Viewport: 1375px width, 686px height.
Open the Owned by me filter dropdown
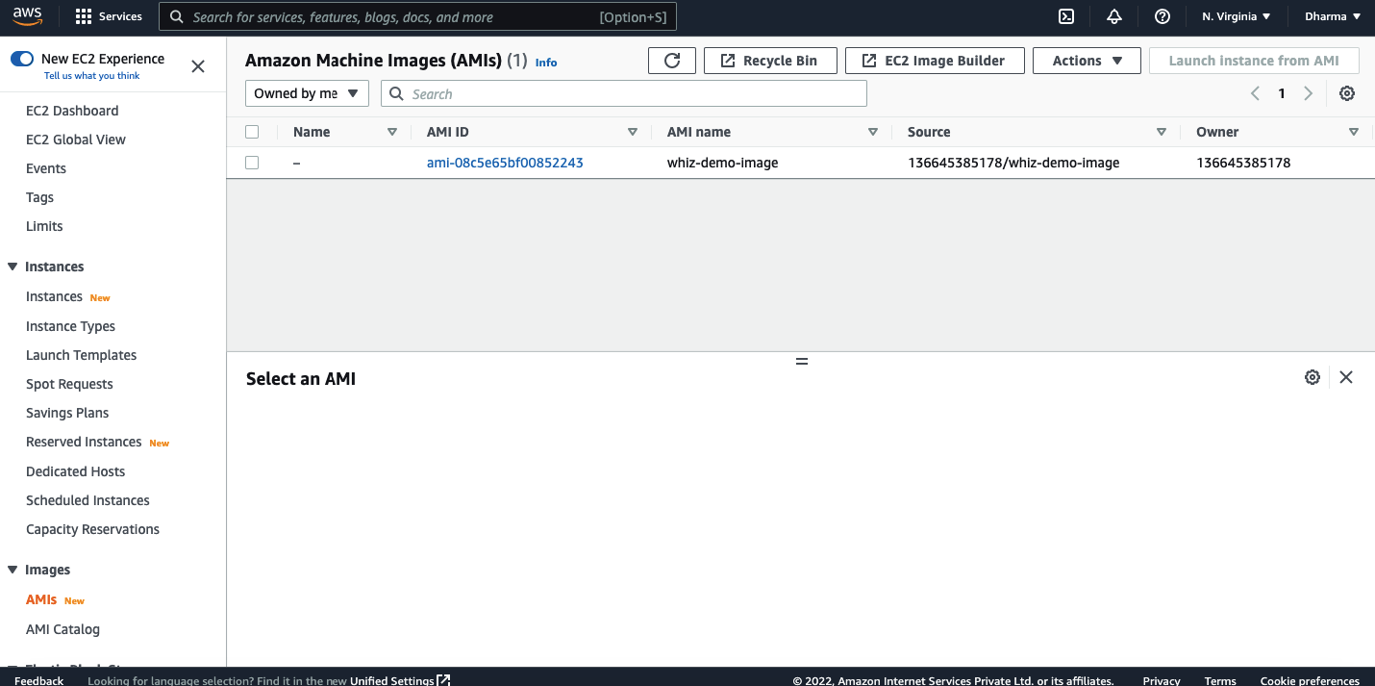(307, 93)
